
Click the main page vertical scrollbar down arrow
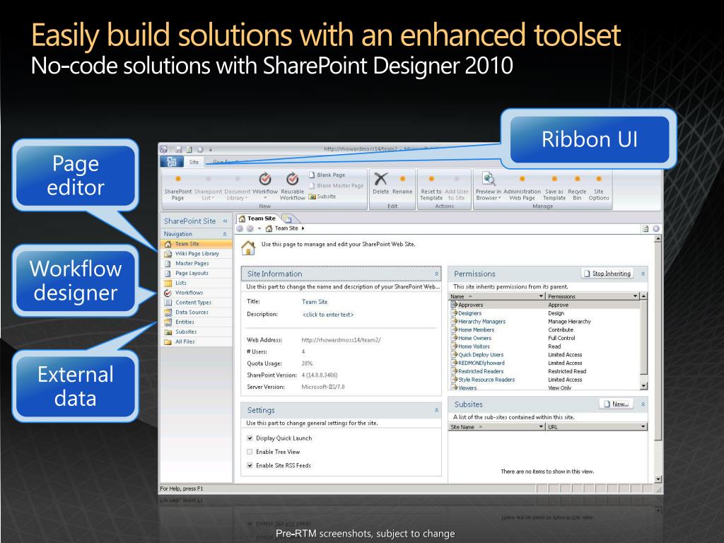658,479
